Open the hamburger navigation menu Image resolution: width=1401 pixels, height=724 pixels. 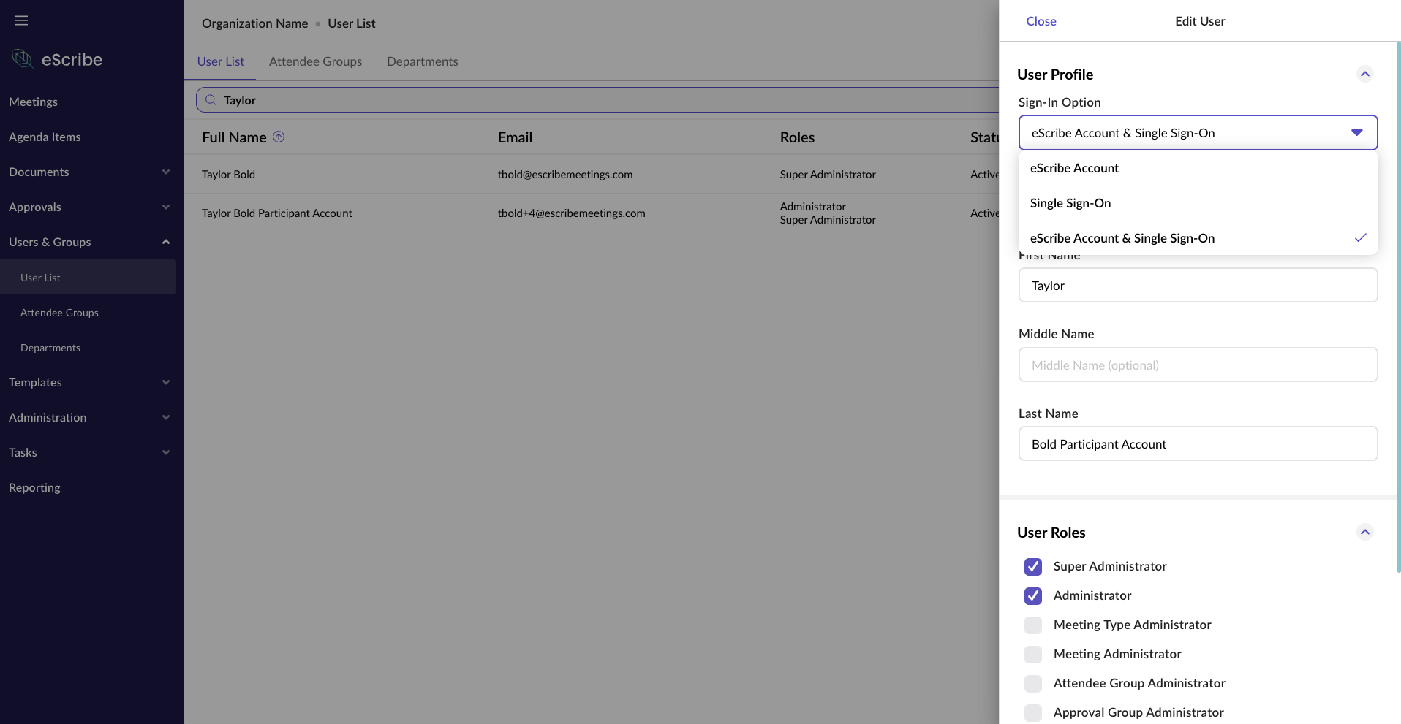[21, 20]
